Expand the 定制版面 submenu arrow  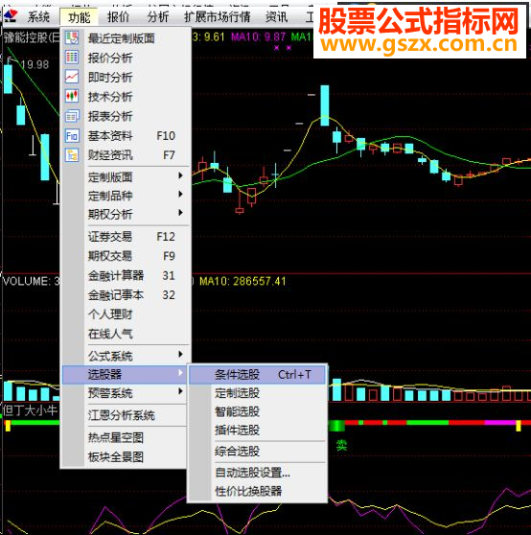click(180, 175)
